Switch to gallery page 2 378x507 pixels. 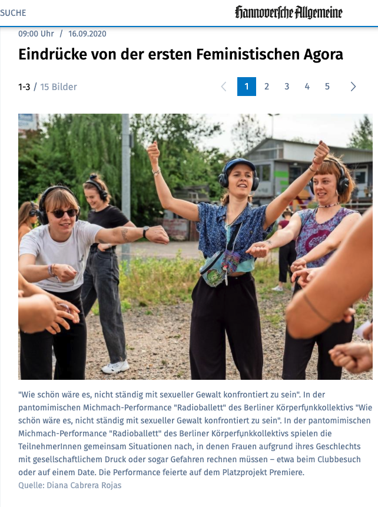coord(267,87)
